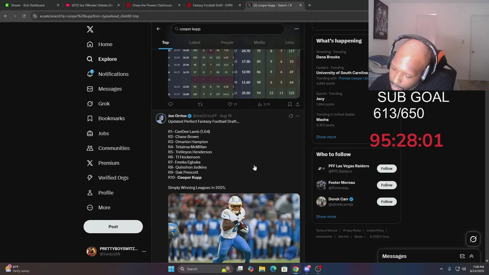Expand the footer More dropdown
This screenshot has width=489, height=275.
click(x=360, y=237)
